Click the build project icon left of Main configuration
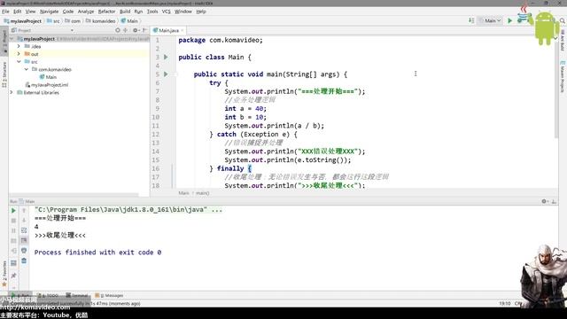 tap(471, 20)
